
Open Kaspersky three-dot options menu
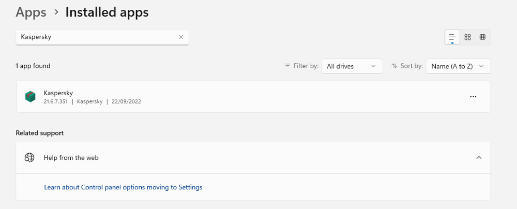coord(473,97)
